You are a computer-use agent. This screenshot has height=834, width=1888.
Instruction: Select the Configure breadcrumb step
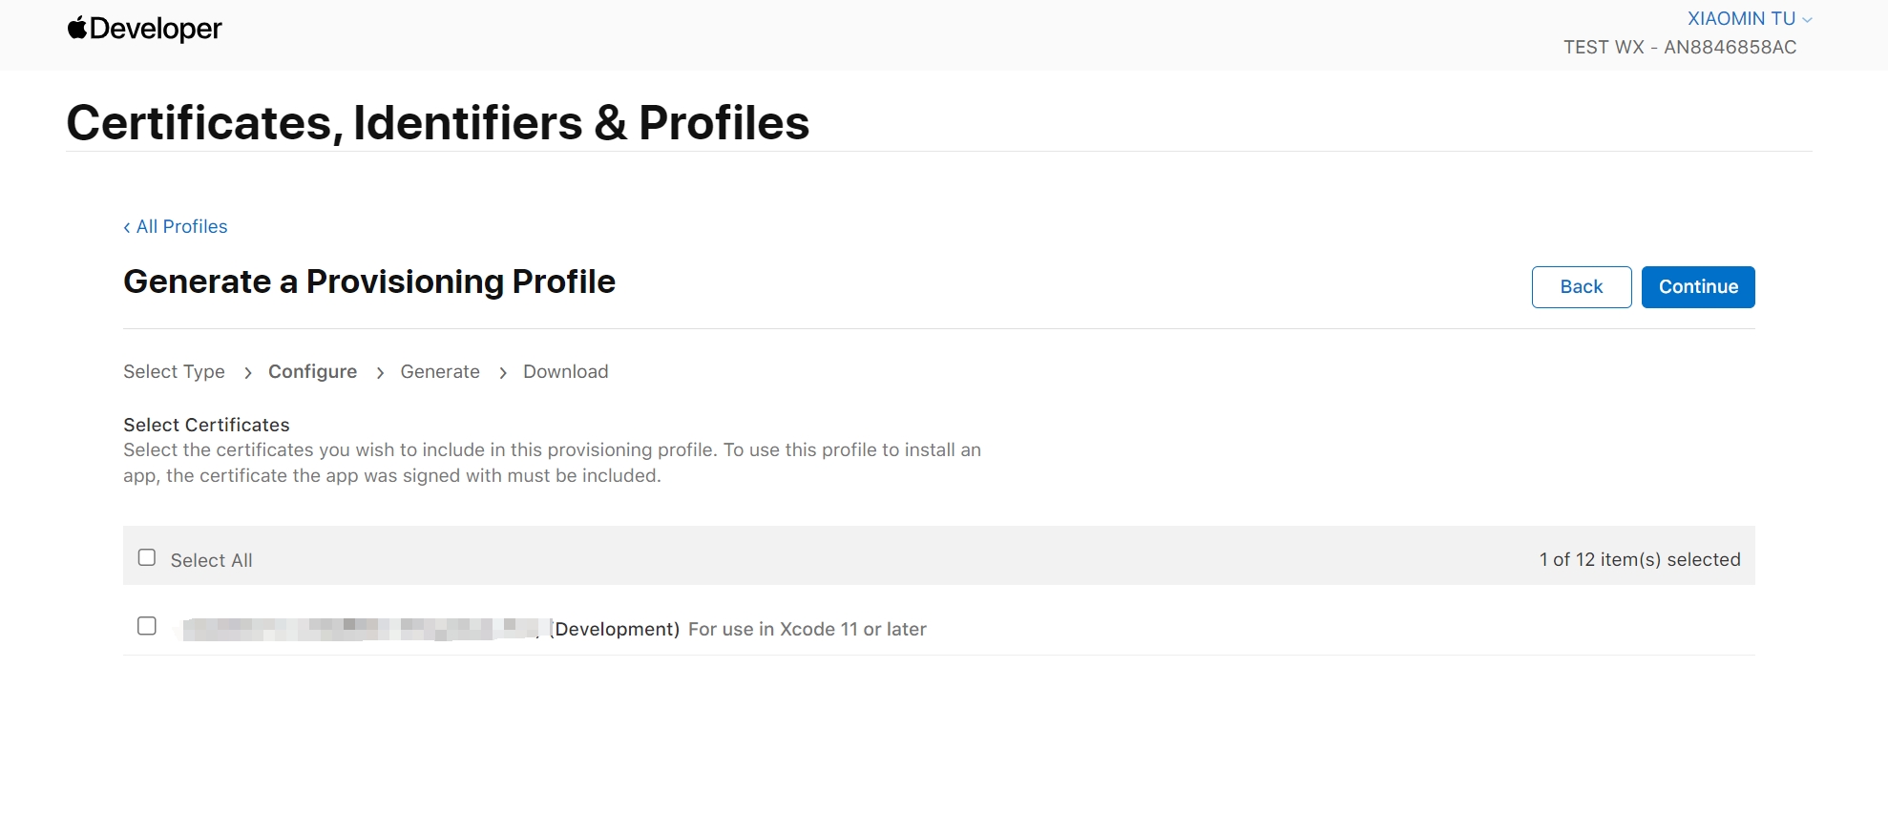pyautogui.click(x=312, y=371)
